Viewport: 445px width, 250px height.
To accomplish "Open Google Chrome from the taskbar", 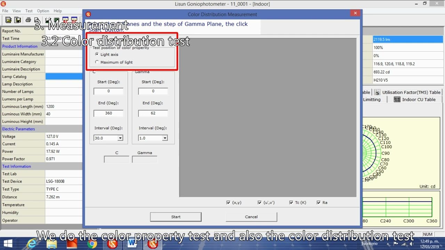I will click(92, 244).
